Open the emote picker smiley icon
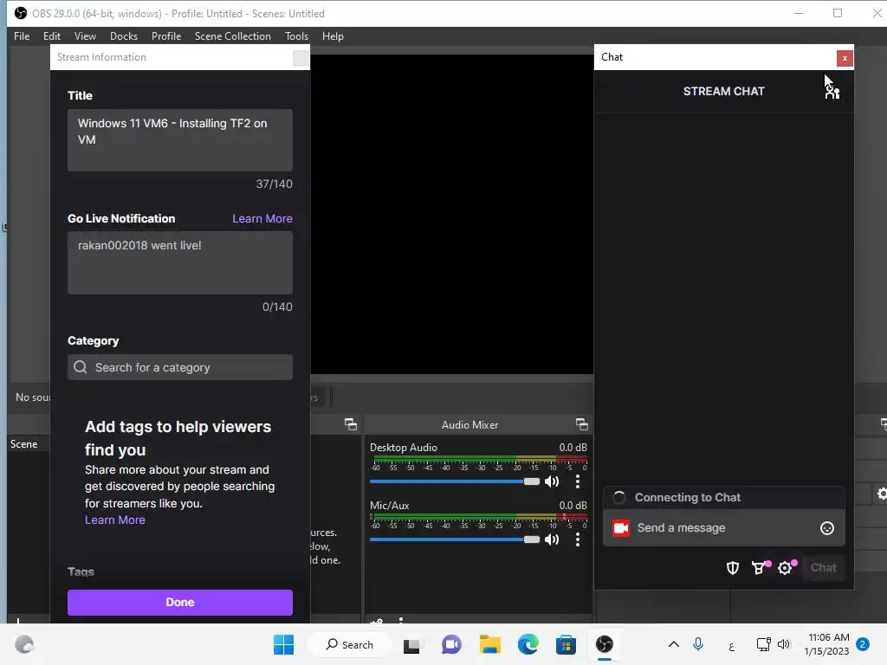Image resolution: width=887 pixels, height=665 pixels. point(827,528)
